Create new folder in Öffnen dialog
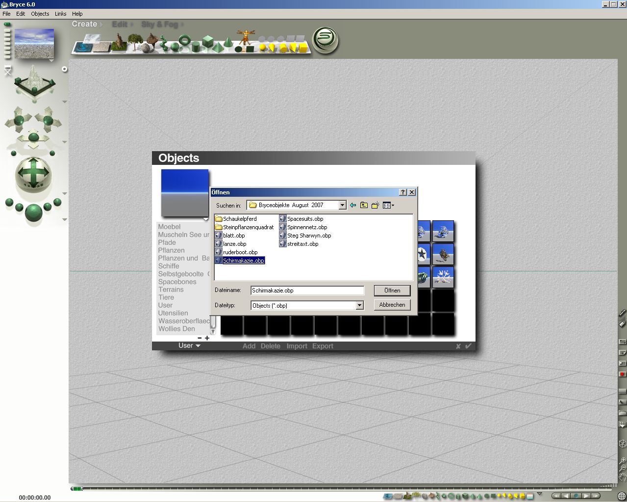 click(x=375, y=205)
